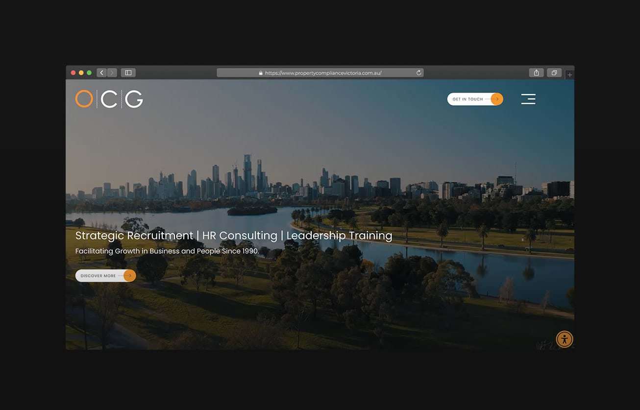Viewport: 640px width, 410px height.
Task: Go forward to the next page
Action: click(x=112, y=72)
